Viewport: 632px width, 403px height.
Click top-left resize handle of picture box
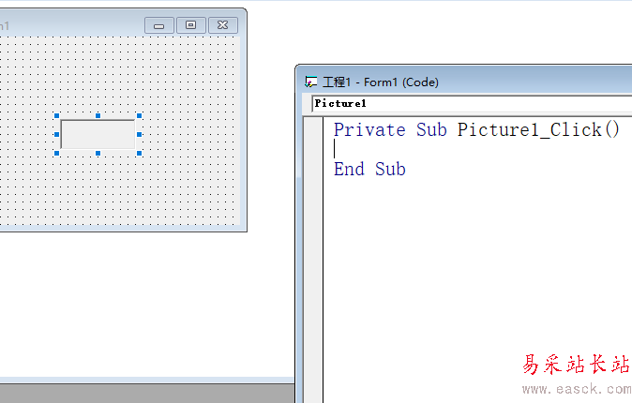coord(57,116)
